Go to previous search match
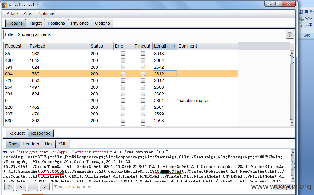 pos(21,187)
